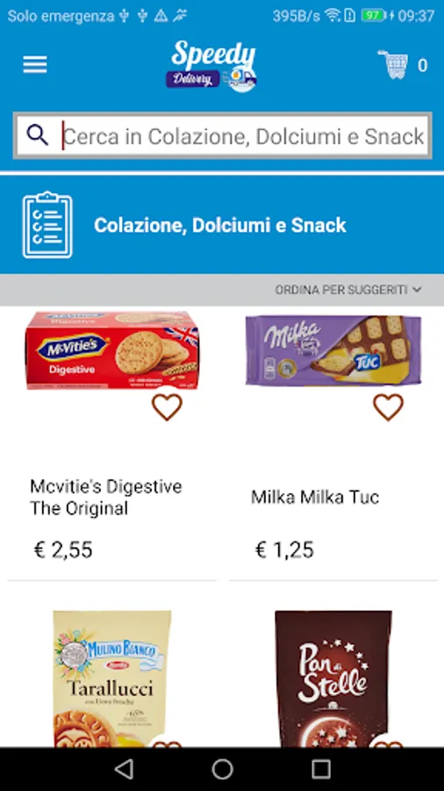The image size is (444, 791).
Task: Tap the cart item count number
Action: [x=422, y=65]
